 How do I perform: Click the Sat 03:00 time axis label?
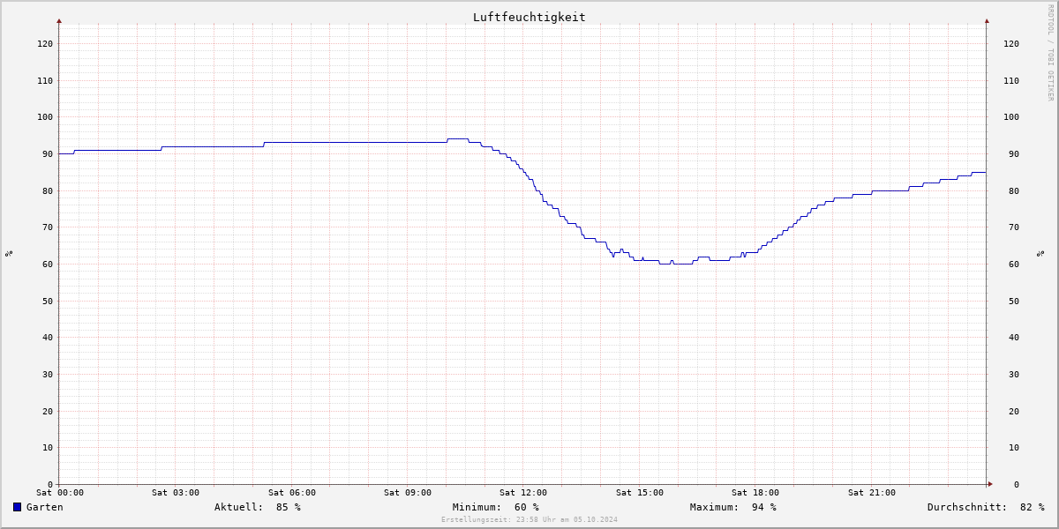(176, 493)
